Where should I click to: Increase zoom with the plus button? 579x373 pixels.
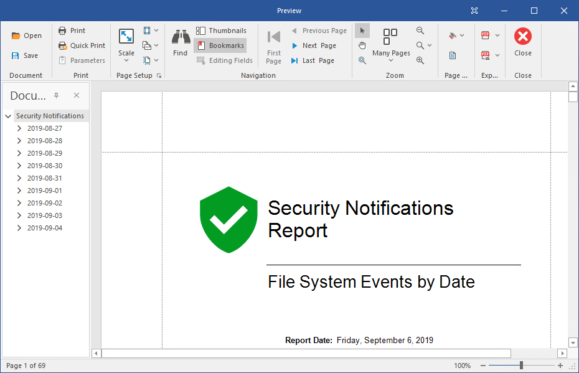560,366
